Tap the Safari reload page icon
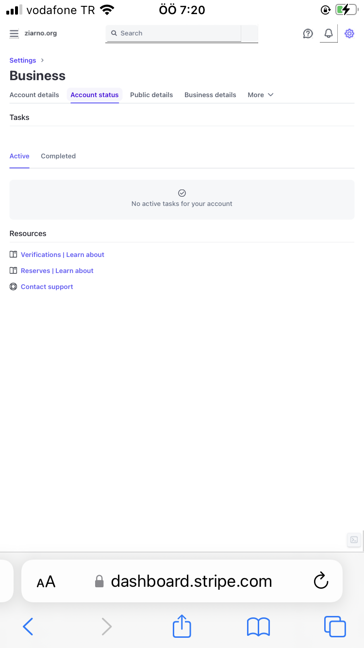This screenshot has width=364, height=648. (x=321, y=581)
